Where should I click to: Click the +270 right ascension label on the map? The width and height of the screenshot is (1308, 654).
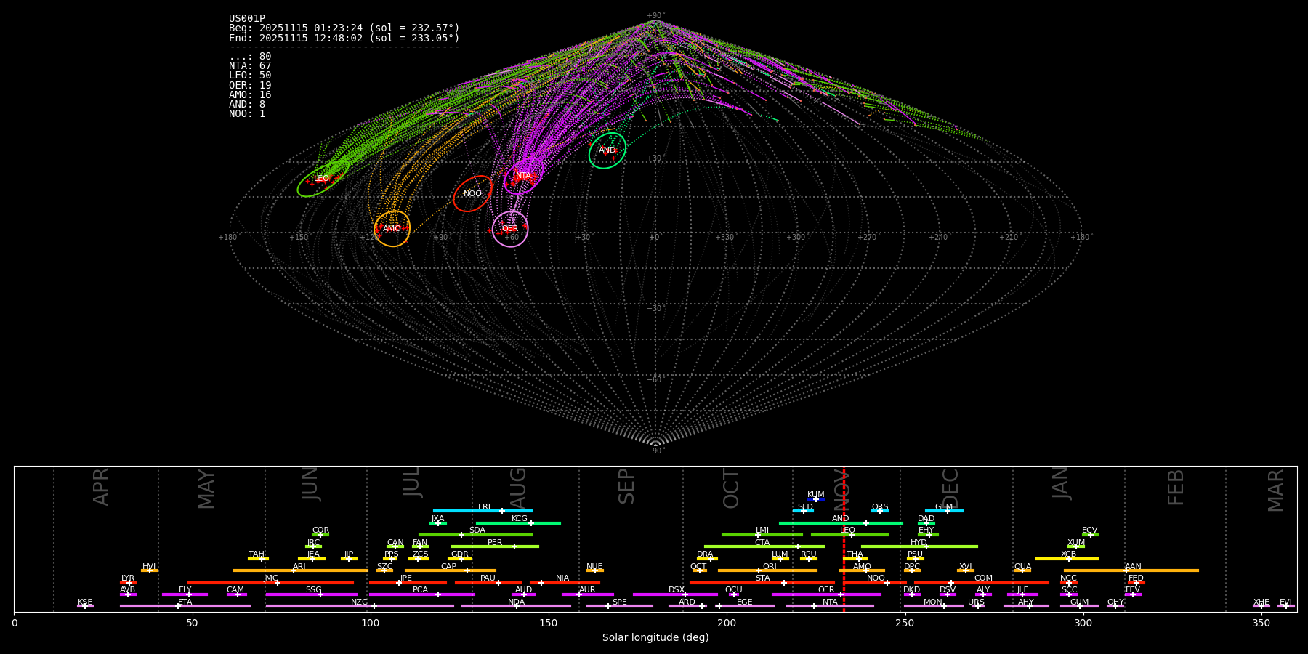click(x=867, y=238)
